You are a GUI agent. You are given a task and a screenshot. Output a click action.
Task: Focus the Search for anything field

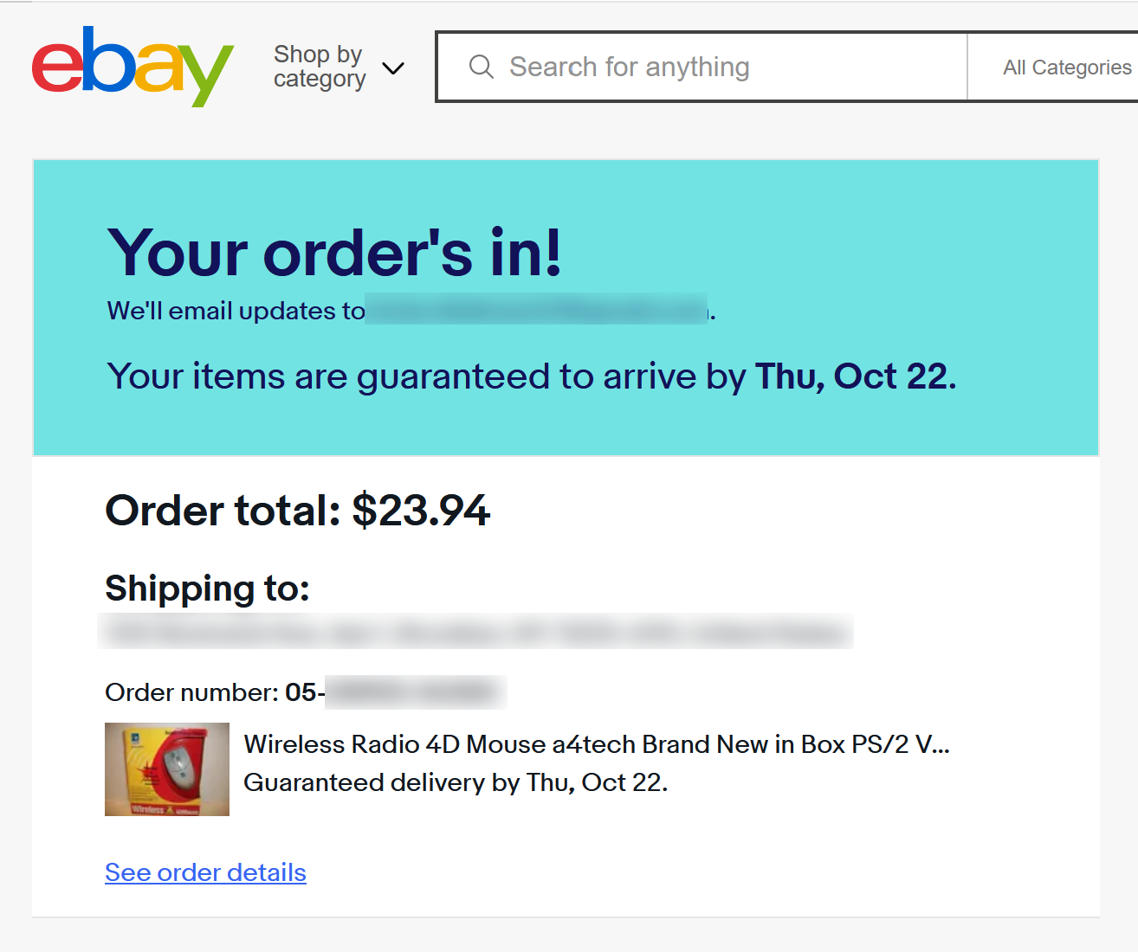pyautogui.click(x=702, y=67)
